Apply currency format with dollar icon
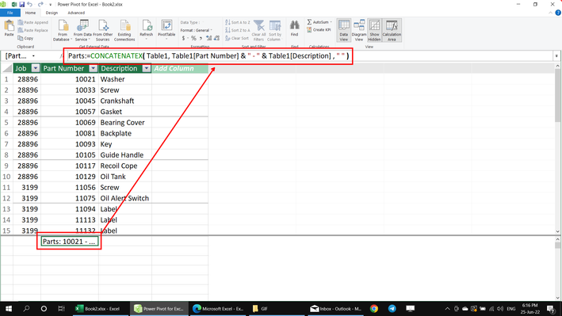 (x=184, y=38)
